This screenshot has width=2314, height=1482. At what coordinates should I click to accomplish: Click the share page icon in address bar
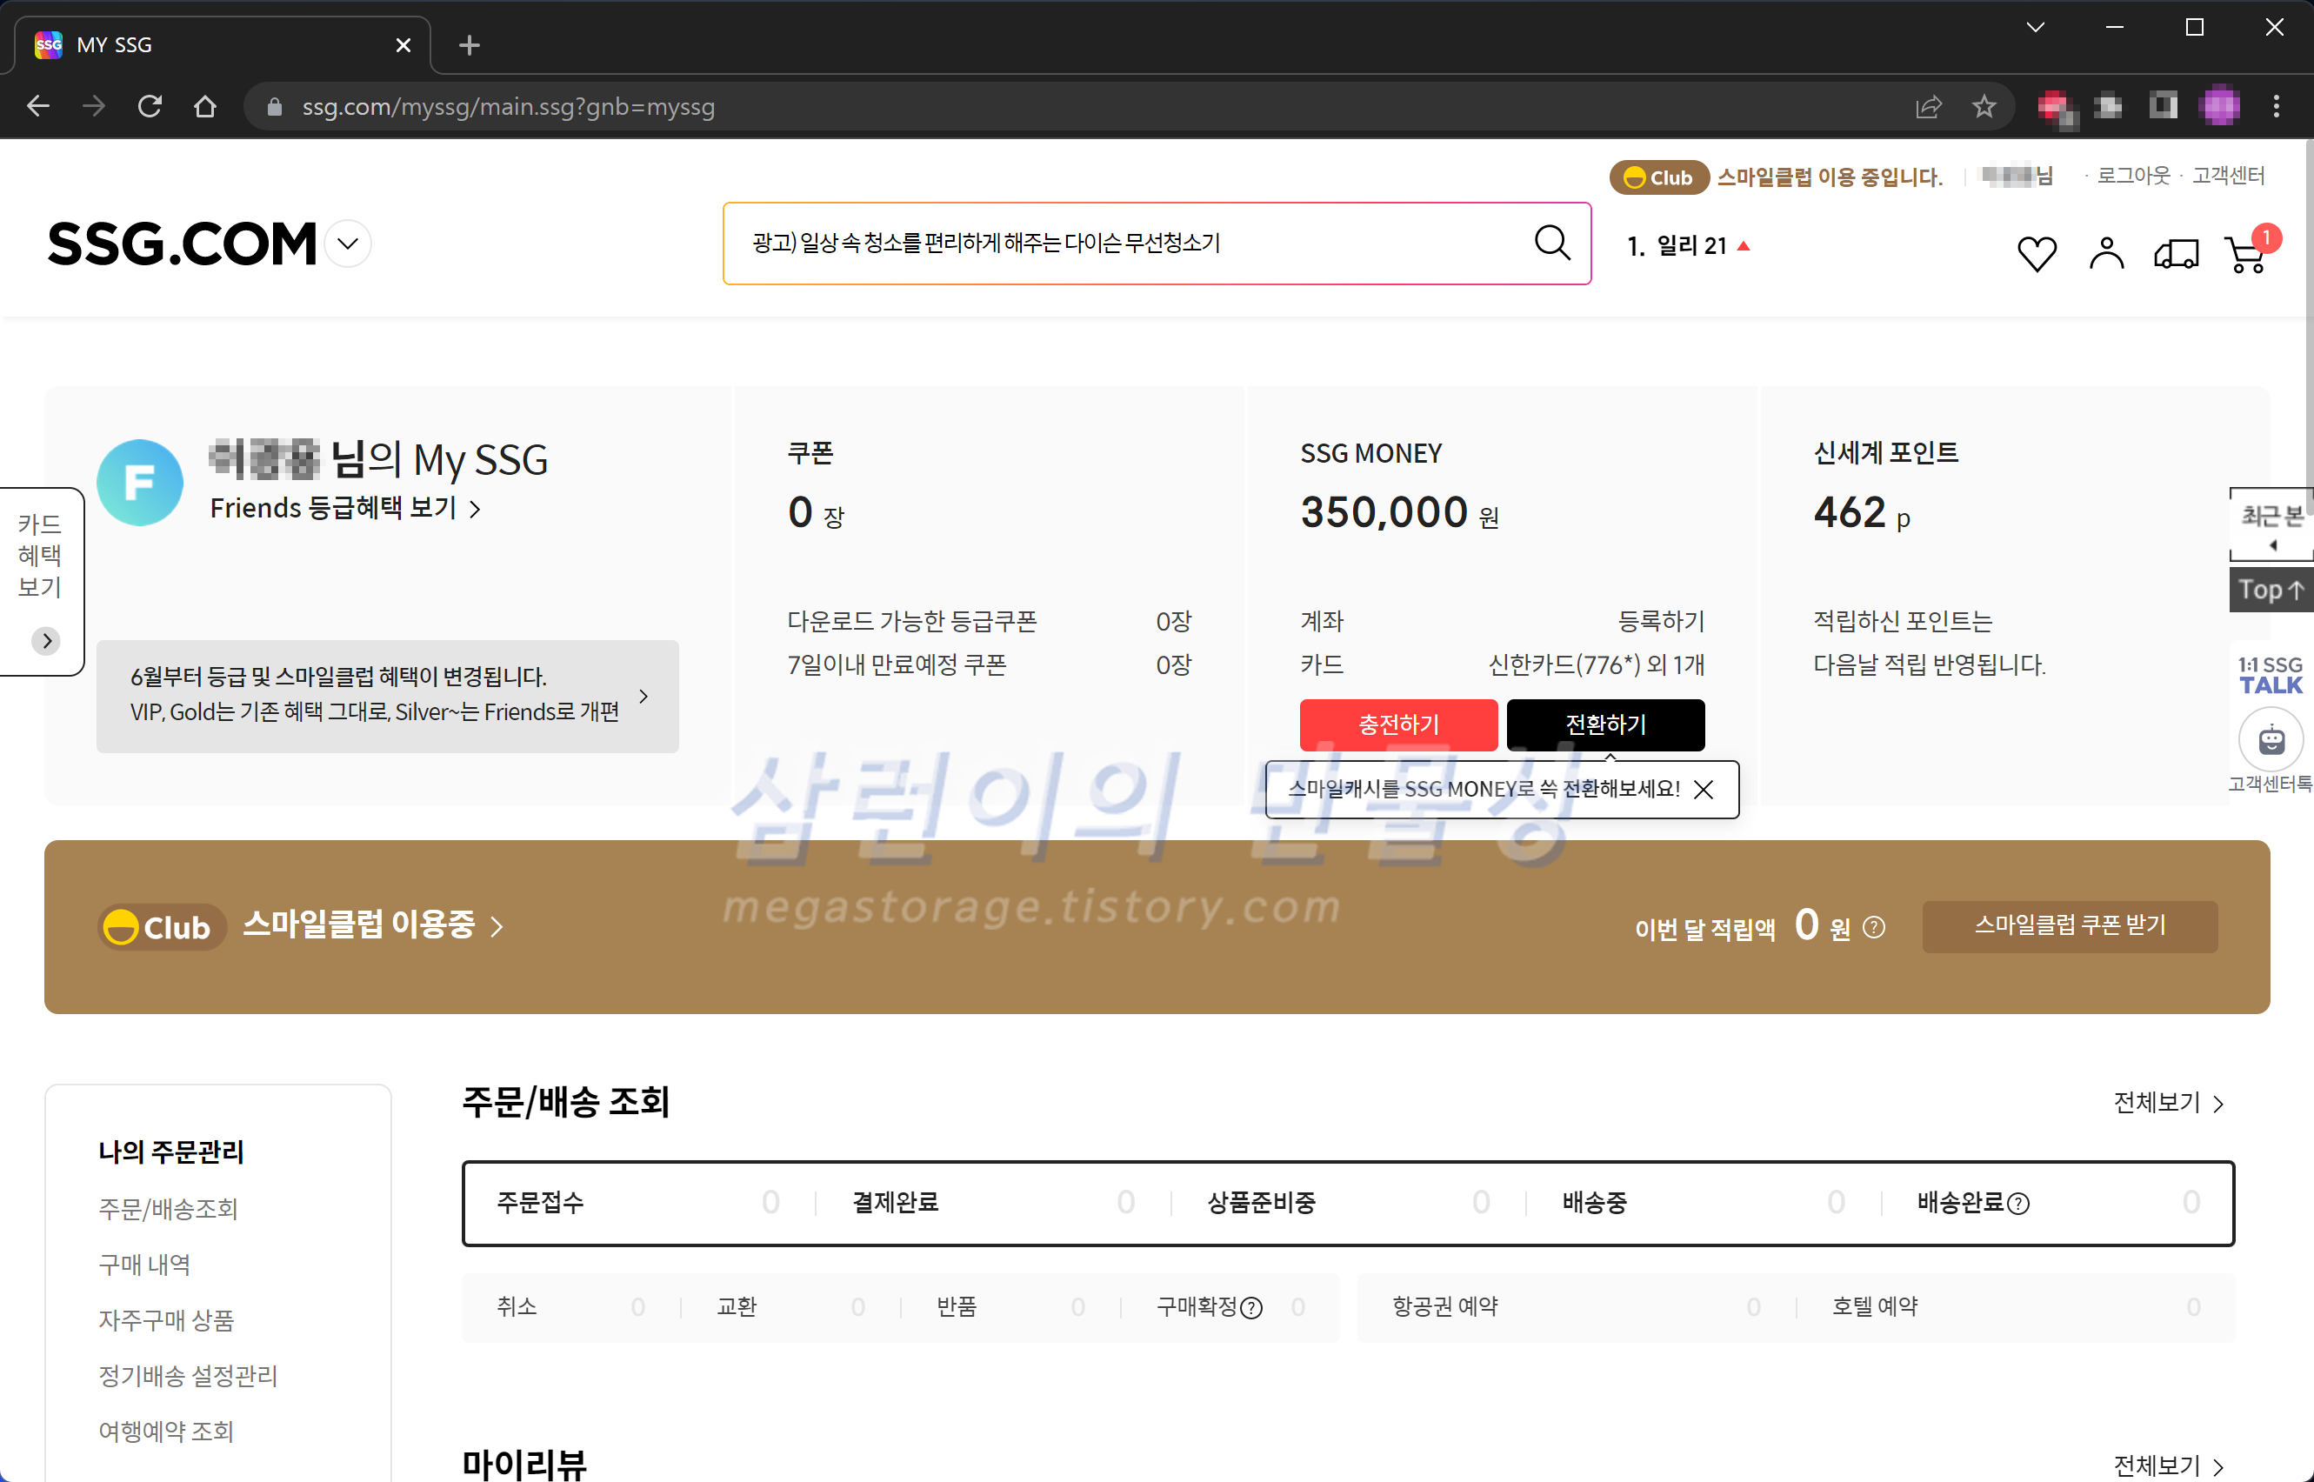click(x=1928, y=106)
